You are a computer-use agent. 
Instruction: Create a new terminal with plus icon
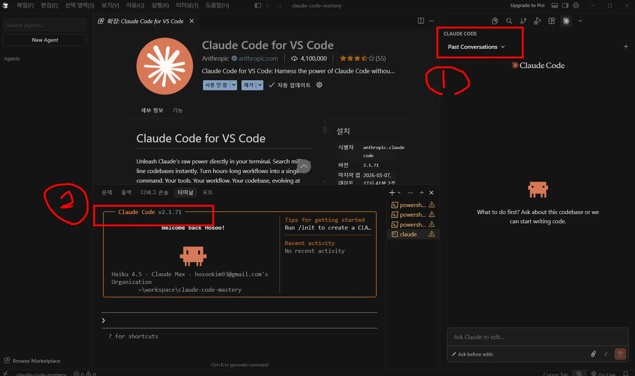392,193
